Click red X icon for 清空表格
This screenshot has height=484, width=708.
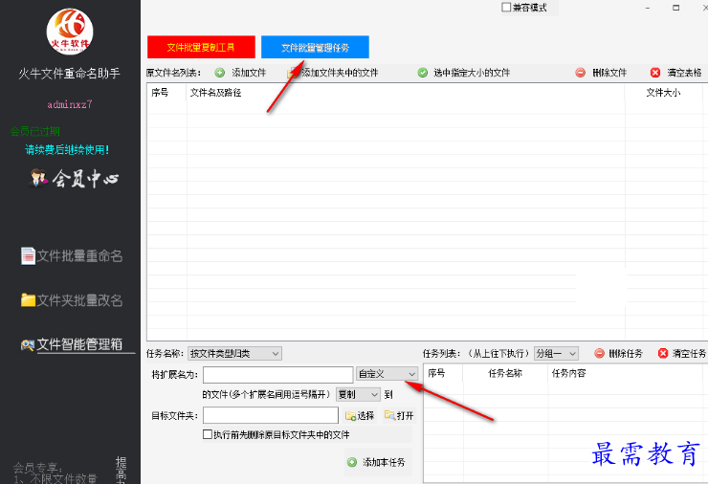[655, 73]
